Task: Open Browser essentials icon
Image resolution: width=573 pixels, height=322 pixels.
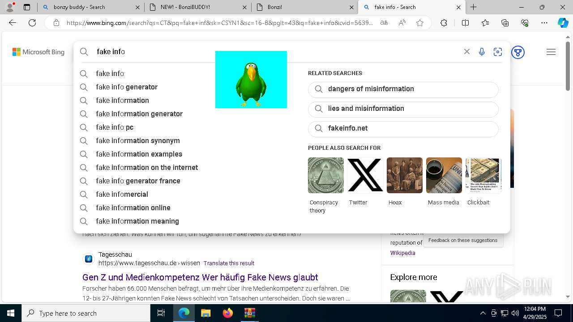Action: point(525,23)
